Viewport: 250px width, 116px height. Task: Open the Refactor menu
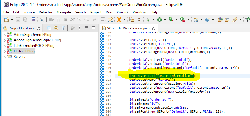[46, 12]
